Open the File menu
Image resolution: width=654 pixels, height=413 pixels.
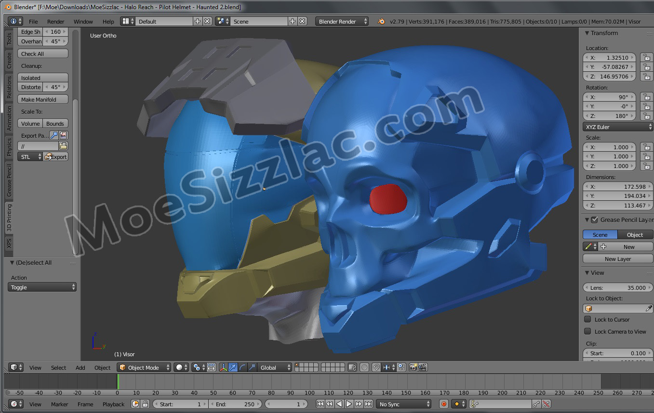point(33,21)
